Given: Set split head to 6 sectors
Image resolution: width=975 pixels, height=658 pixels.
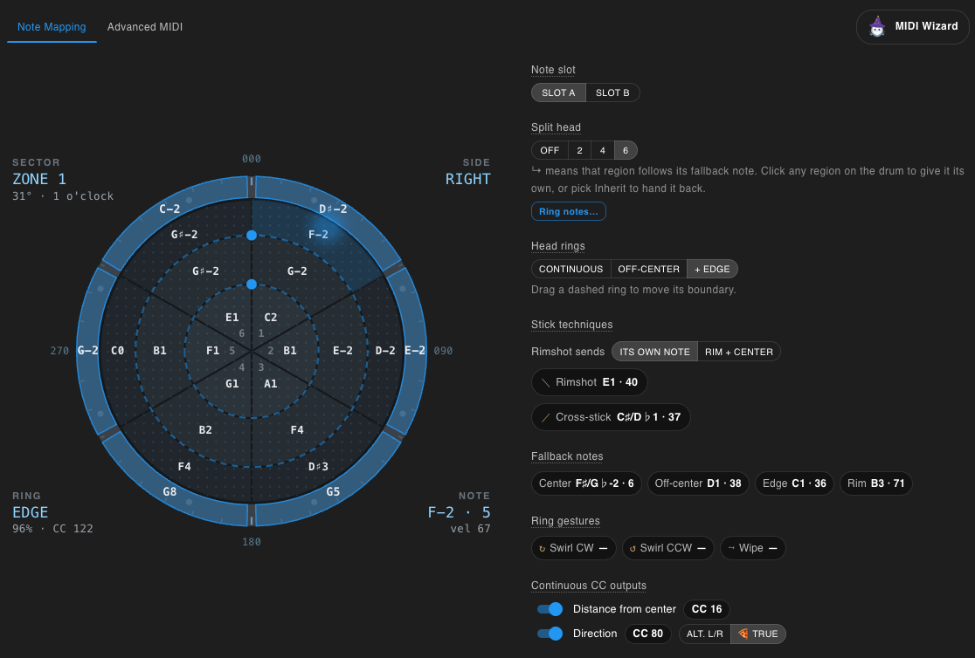Looking at the screenshot, I should (626, 150).
